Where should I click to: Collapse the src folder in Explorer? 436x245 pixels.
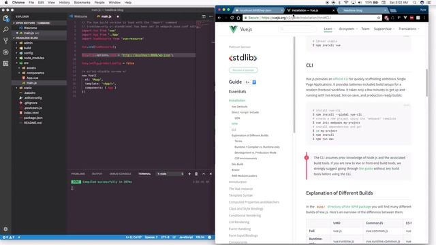coord(26,63)
